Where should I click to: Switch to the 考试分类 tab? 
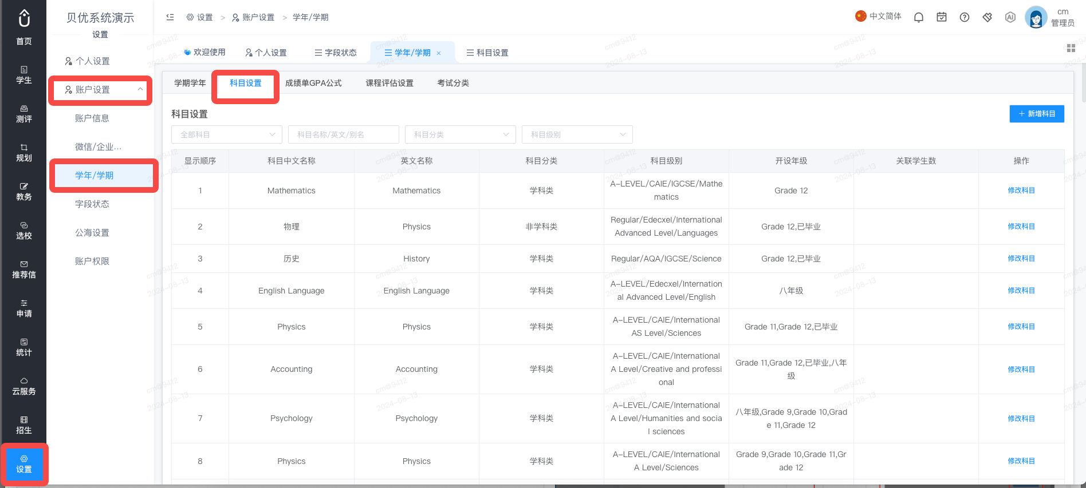453,83
